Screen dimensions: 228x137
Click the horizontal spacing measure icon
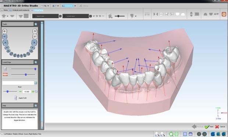(x=156, y=14)
